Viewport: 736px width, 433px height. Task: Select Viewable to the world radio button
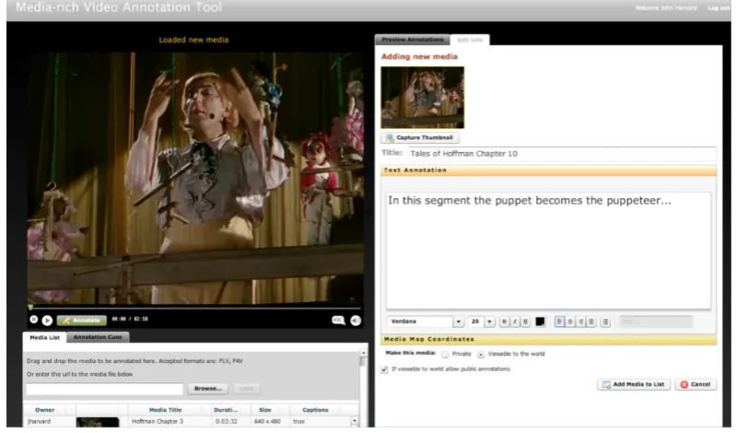pos(481,355)
